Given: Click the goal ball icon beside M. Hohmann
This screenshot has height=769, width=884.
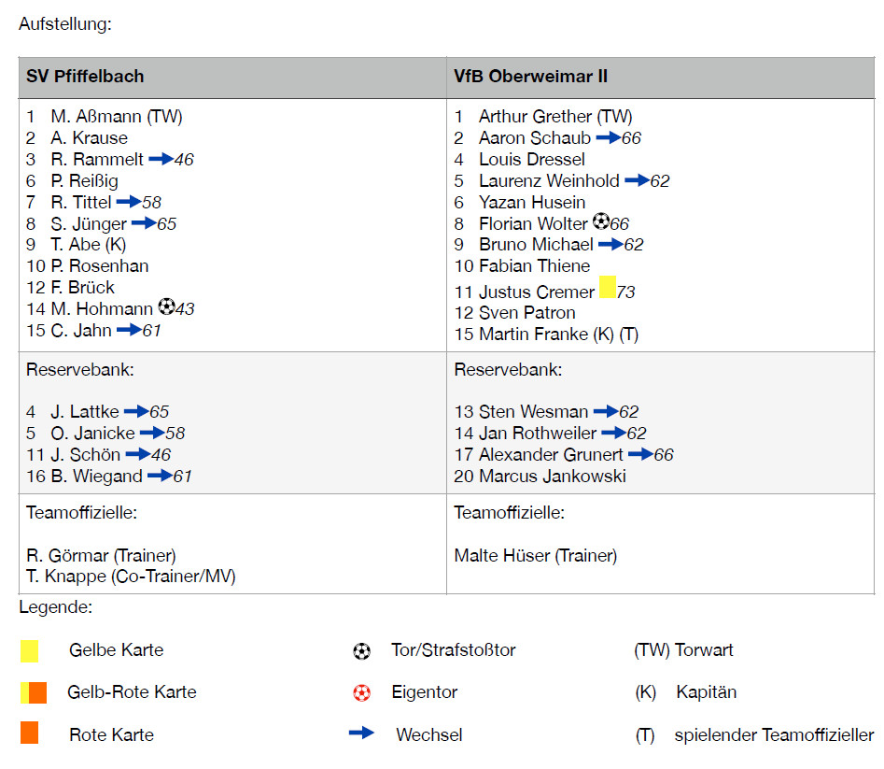Looking at the screenshot, I should click(x=166, y=306).
